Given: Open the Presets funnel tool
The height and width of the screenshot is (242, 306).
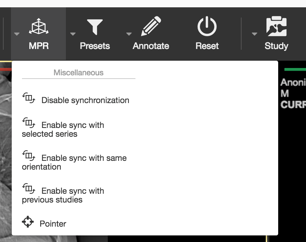Looking at the screenshot, I should tap(95, 27).
